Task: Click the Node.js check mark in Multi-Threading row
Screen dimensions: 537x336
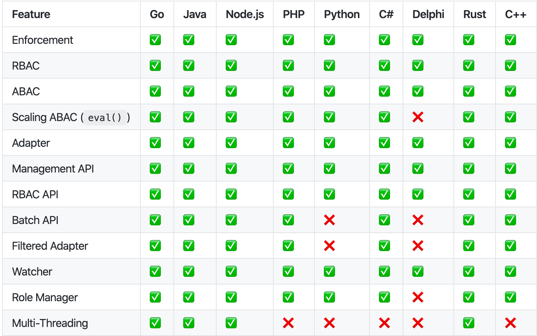Action: pyautogui.click(x=231, y=323)
